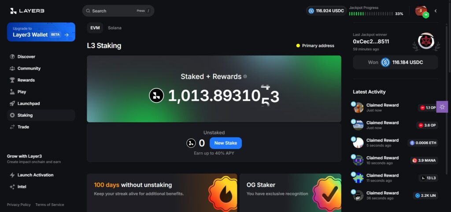Open the Upgrade to Layer3 Wallet banner
Viewport: 451px width, 212px height.
[41, 32]
